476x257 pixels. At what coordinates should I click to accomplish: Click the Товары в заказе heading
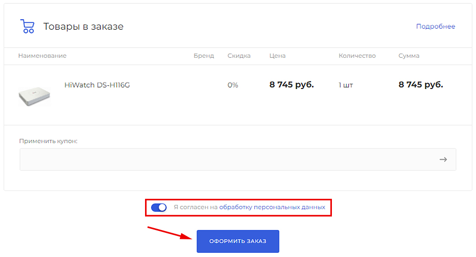(83, 27)
